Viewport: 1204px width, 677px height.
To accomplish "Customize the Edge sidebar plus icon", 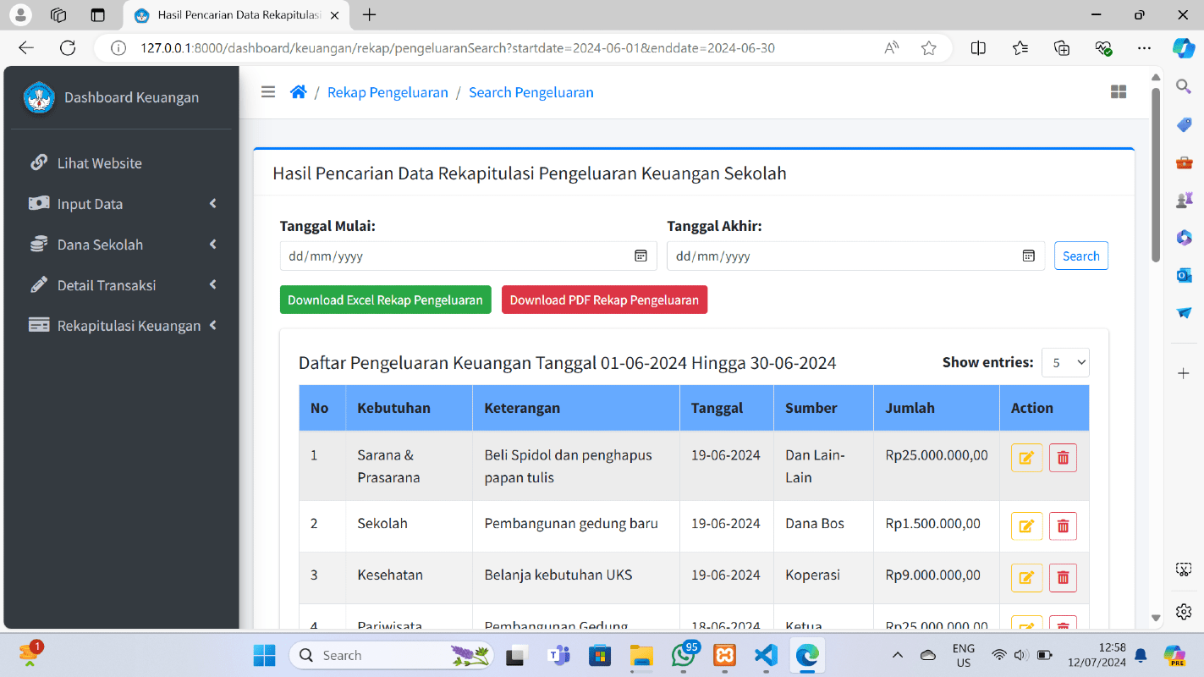I will coord(1184,373).
